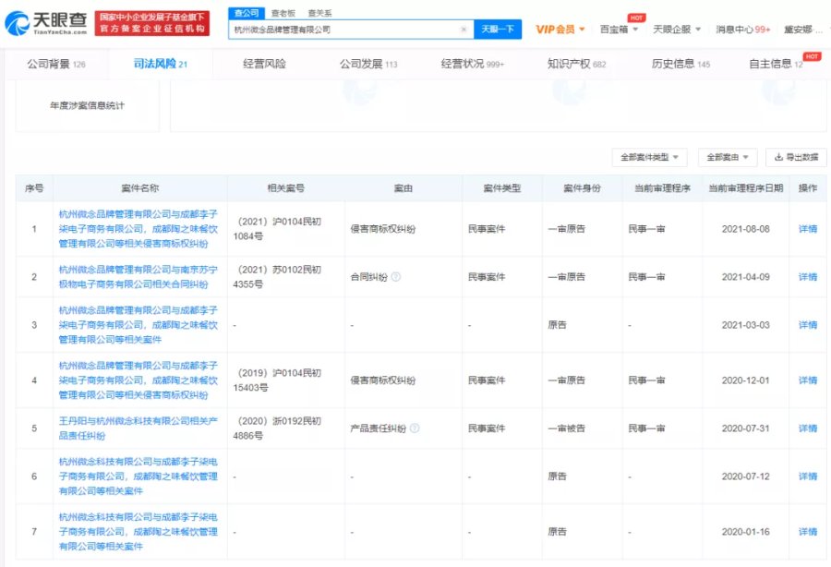Open the 百宝箱 dropdown menu
831x567 pixels.
[x=619, y=30]
